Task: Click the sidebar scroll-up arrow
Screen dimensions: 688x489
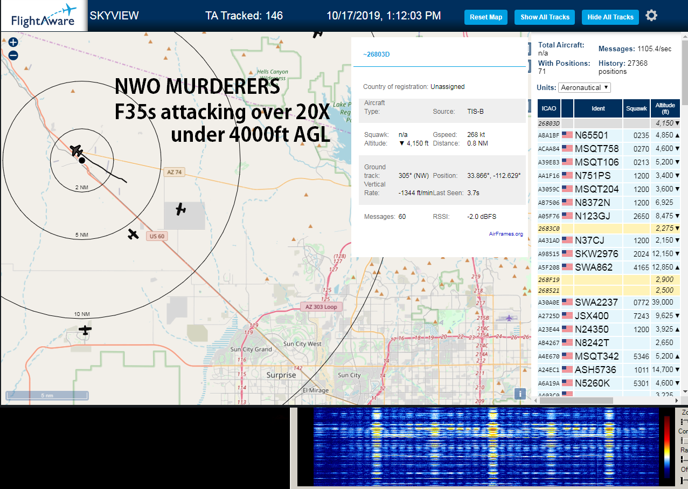Action: 685,37
